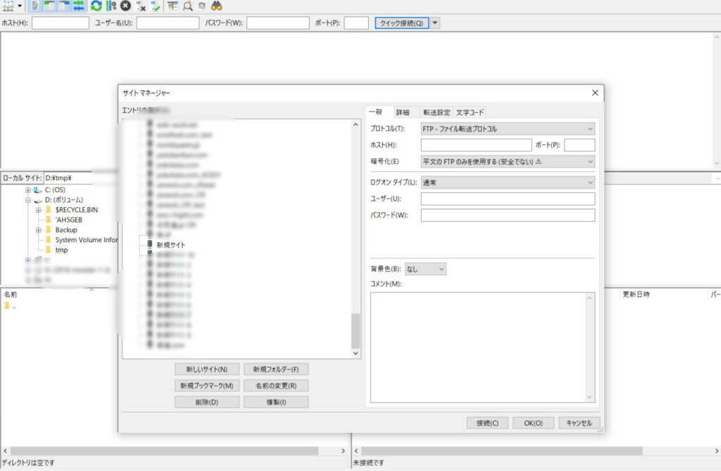The width and height of the screenshot is (721, 471).
Task: Toggle directory comparison magnifier icon
Action: (187, 6)
